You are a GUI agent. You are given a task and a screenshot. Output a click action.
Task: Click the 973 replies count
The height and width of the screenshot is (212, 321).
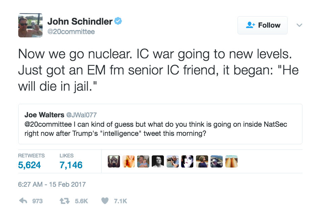click(37, 201)
